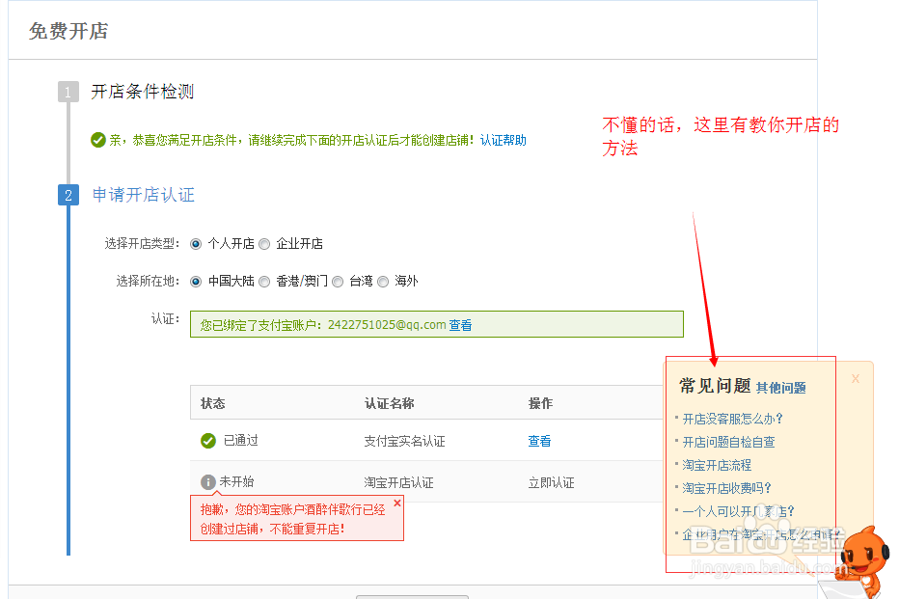Click 查看 in the 支付宝实名认证 row
899x599 pixels.
pyautogui.click(x=539, y=441)
